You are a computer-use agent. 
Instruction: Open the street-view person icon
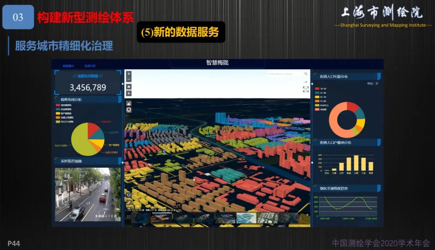click(x=129, y=103)
